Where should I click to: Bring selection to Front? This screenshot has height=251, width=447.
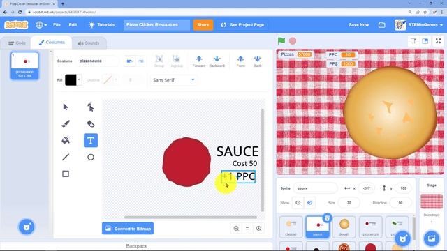coord(240,61)
